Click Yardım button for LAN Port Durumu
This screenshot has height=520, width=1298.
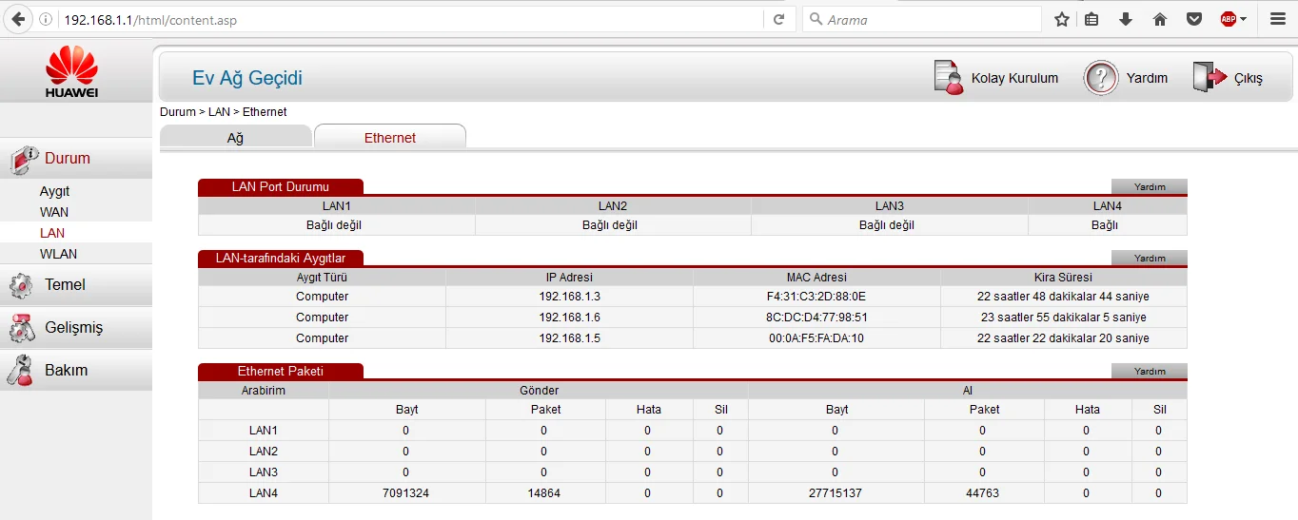point(1149,186)
